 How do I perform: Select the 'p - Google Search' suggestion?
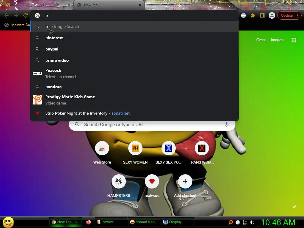(x=134, y=26)
